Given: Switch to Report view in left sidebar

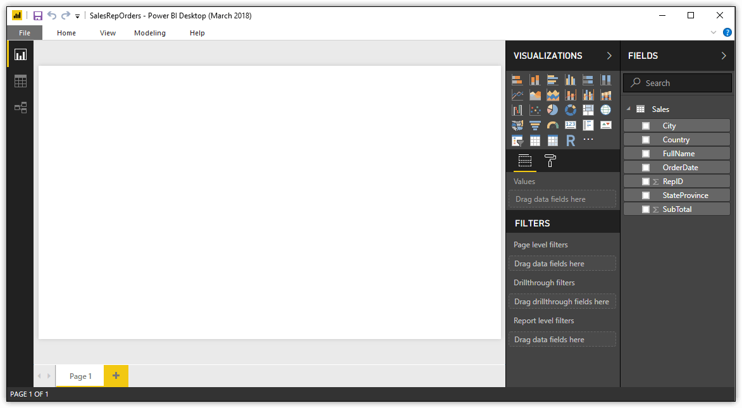Looking at the screenshot, I should coord(20,55).
